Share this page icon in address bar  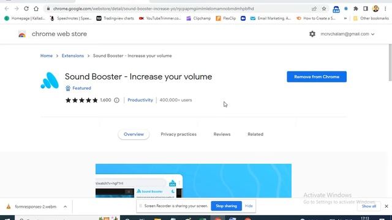click(x=314, y=9)
